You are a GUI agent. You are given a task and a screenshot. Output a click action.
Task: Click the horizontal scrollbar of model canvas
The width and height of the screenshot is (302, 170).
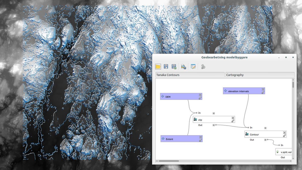[169, 161]
